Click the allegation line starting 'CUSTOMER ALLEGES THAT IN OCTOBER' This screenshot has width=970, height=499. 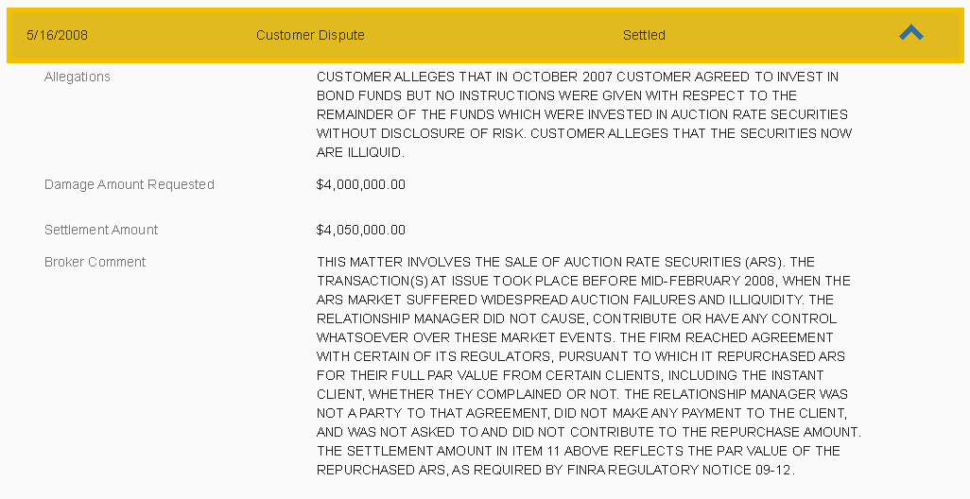click(577, 77)
